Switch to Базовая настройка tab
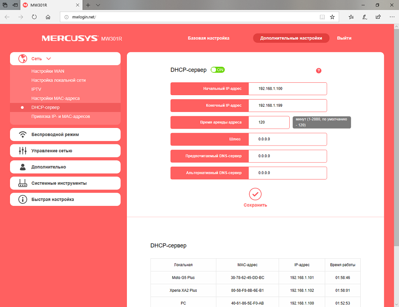Image resolution: width=399 pixels, height=307 pixels. pos(209,38)
